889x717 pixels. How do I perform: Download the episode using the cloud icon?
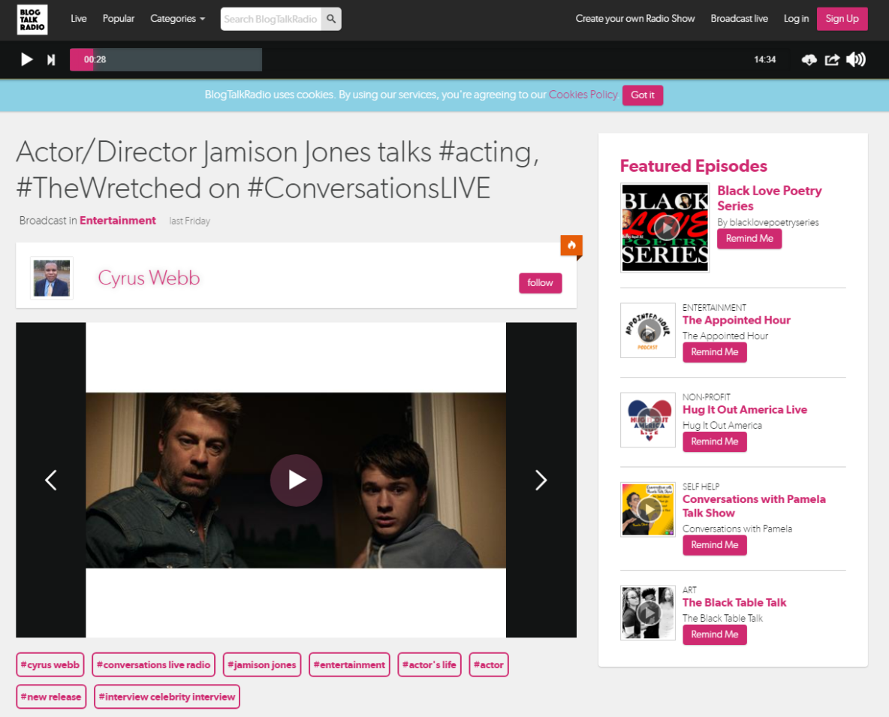tap(809, 59)
